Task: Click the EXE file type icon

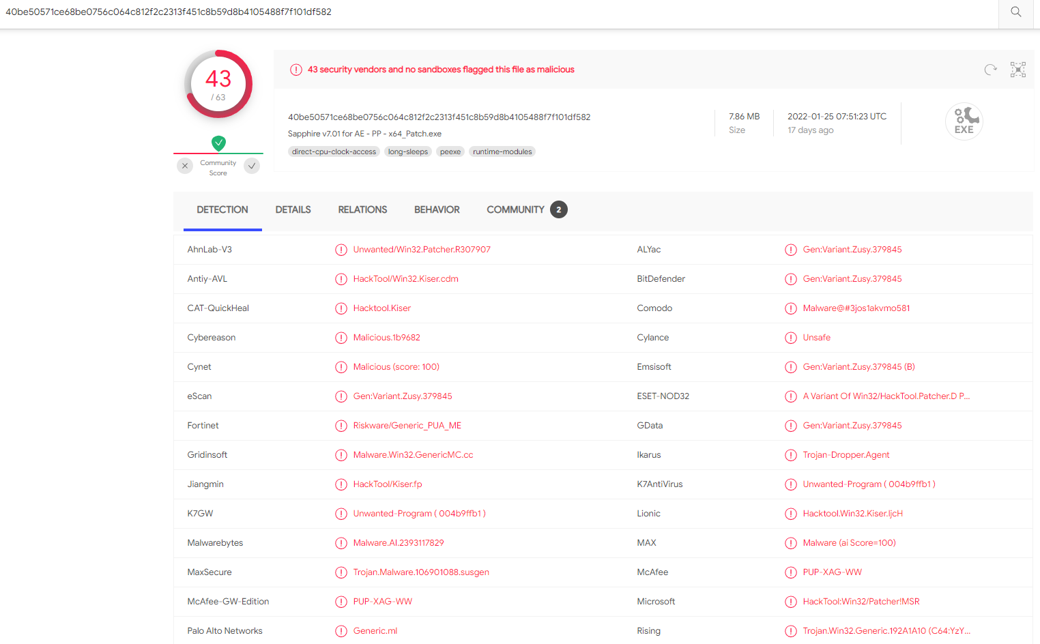Action: pyautogui.click(x=964, y=121)
